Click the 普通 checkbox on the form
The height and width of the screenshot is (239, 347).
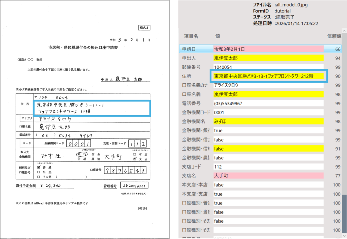click(38, 167)
